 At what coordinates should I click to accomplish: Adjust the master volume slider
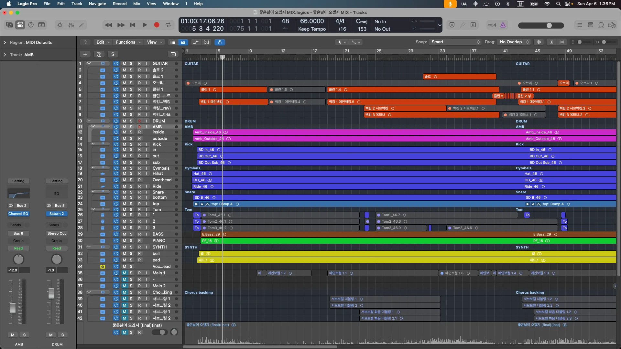pyautogui.click(x=549, y=25)
